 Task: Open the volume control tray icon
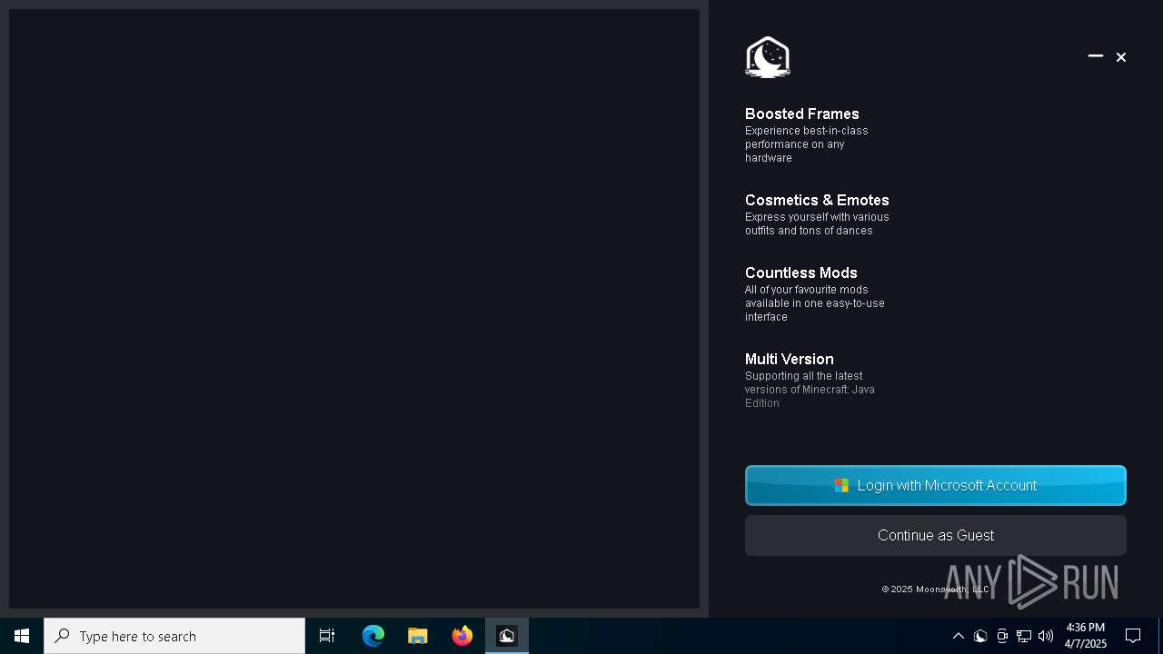click(x=1046, y=636)
